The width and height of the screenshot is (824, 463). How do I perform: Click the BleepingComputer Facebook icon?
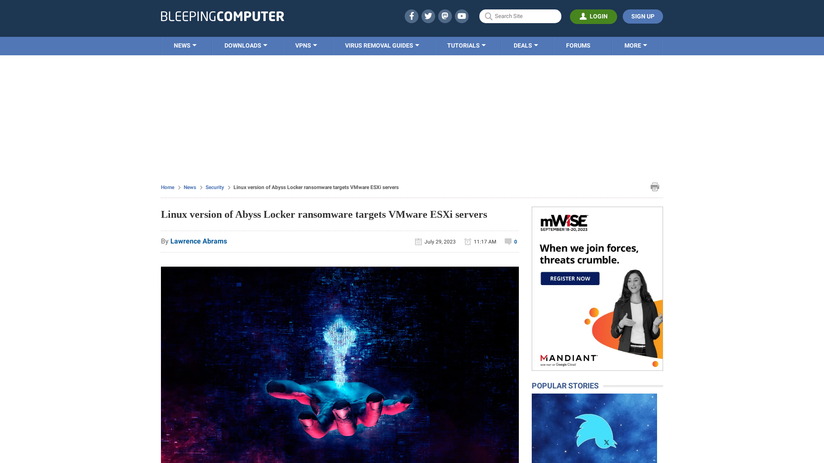412,16
